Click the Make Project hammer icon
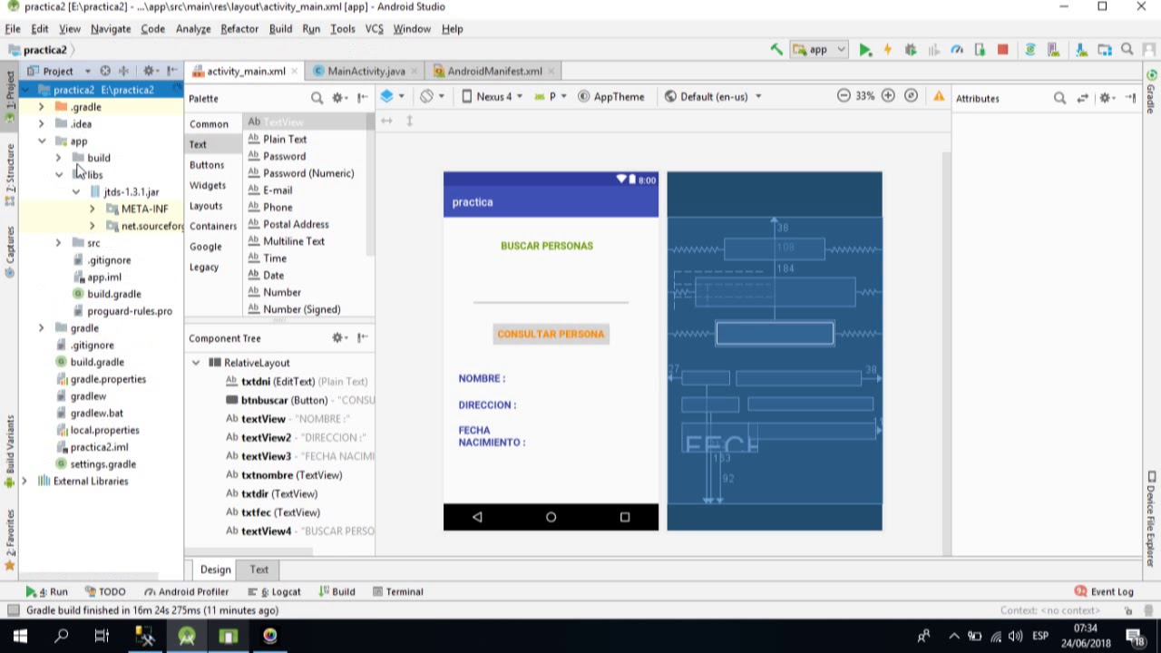 [x=776, y=50]
